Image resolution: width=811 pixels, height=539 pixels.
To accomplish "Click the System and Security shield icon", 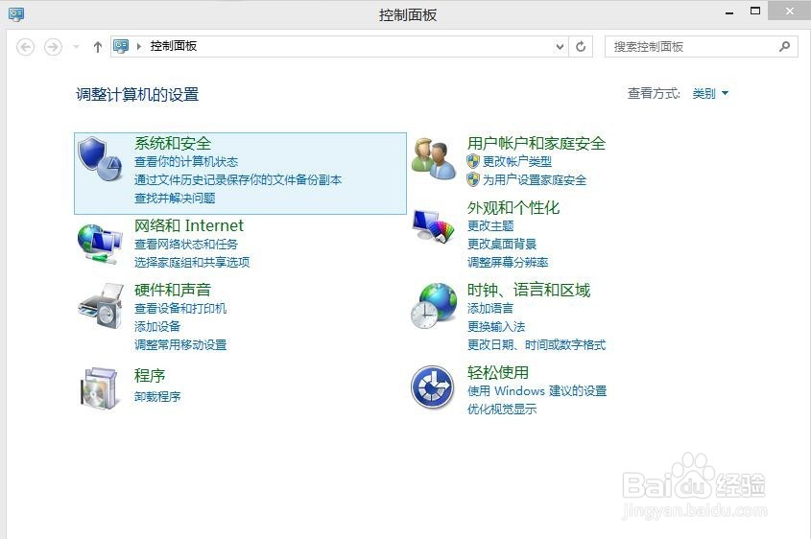I will (100, 159).
